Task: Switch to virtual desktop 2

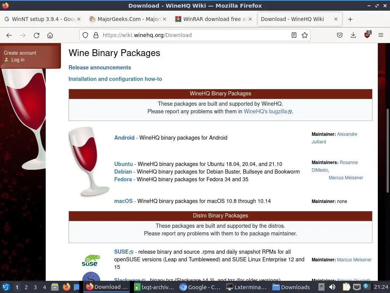Action: [x=26, y=287]
